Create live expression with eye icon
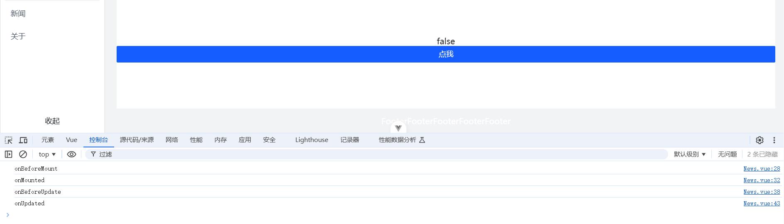Viewport: 784px width, 224px height. 71,154
